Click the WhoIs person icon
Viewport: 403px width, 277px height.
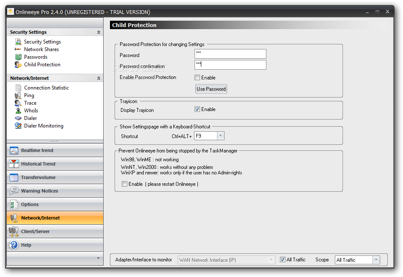point(18,111)
